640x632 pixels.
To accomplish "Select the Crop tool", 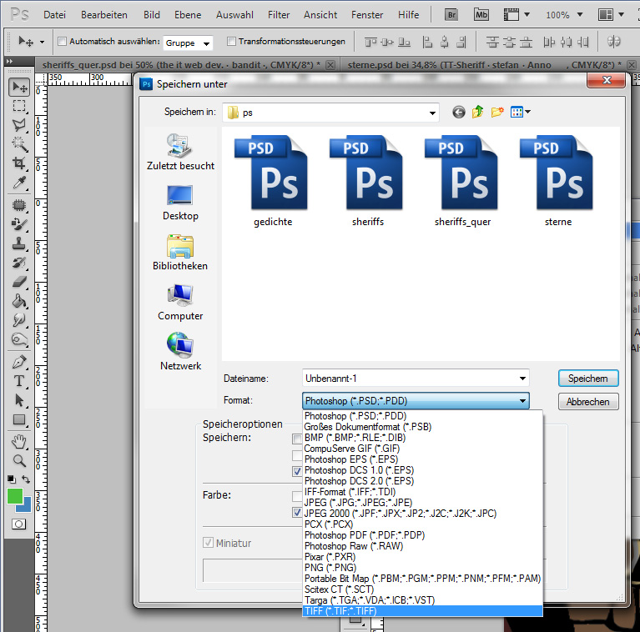I will (19, 163).
